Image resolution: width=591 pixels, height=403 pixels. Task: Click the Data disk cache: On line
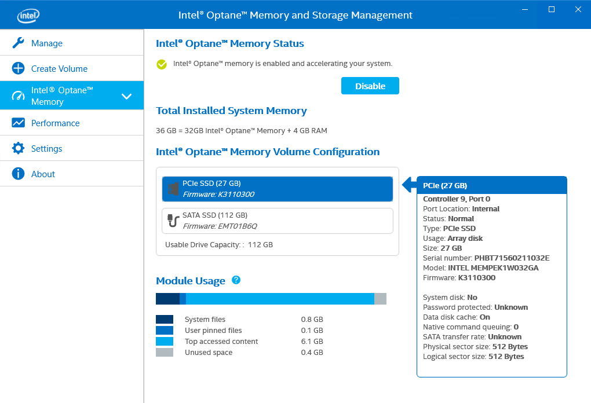point(457,317)
